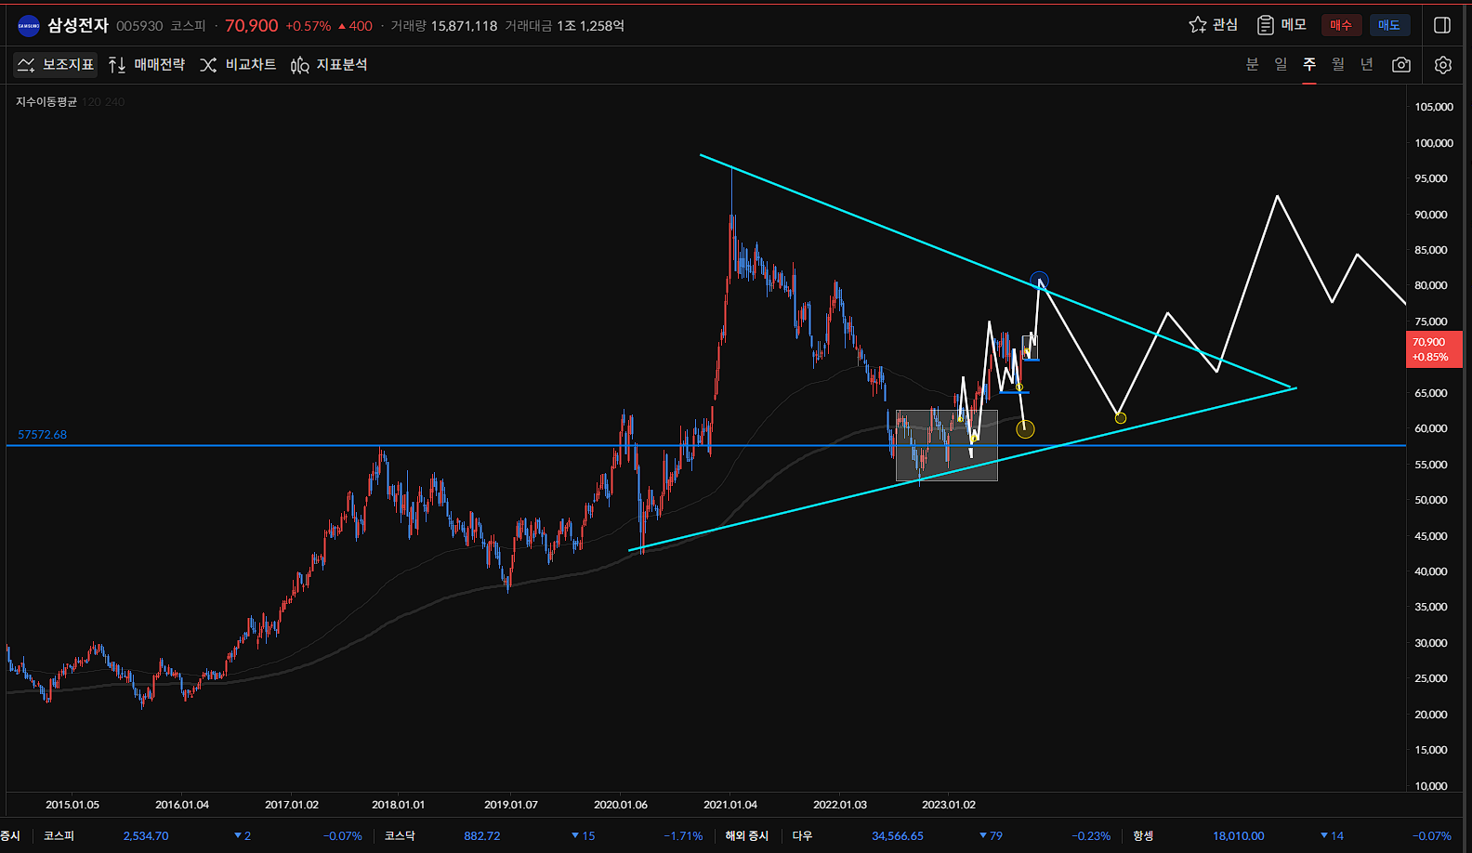Click the 코스닥 value 882.72
Screen dimensions: 1472x853
coord(482,836)
